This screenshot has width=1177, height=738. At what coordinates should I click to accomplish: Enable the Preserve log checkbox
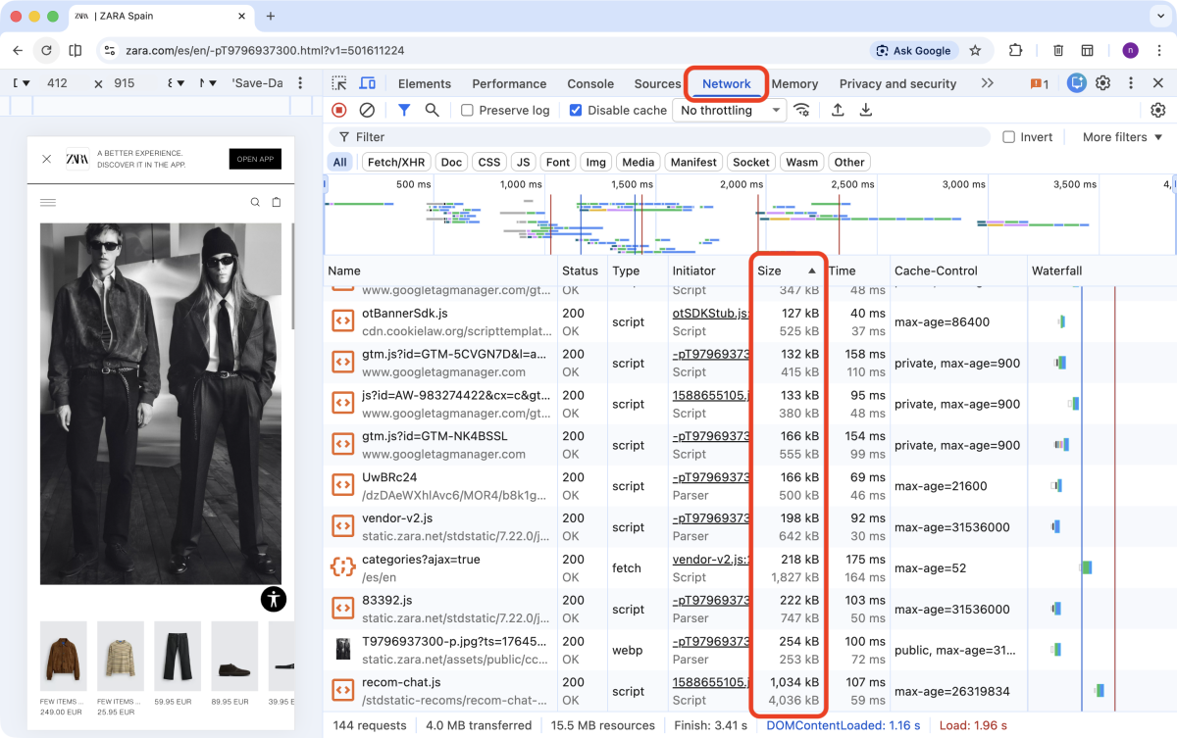pos(466,110)
